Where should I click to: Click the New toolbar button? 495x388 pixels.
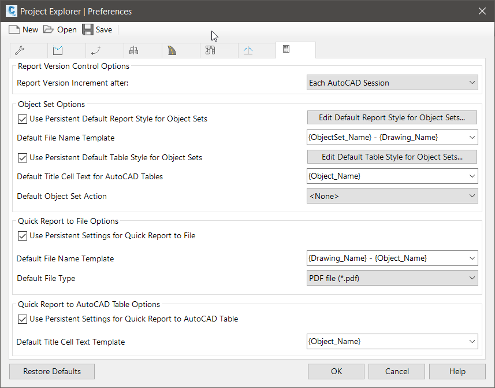(x=23, y=29)
